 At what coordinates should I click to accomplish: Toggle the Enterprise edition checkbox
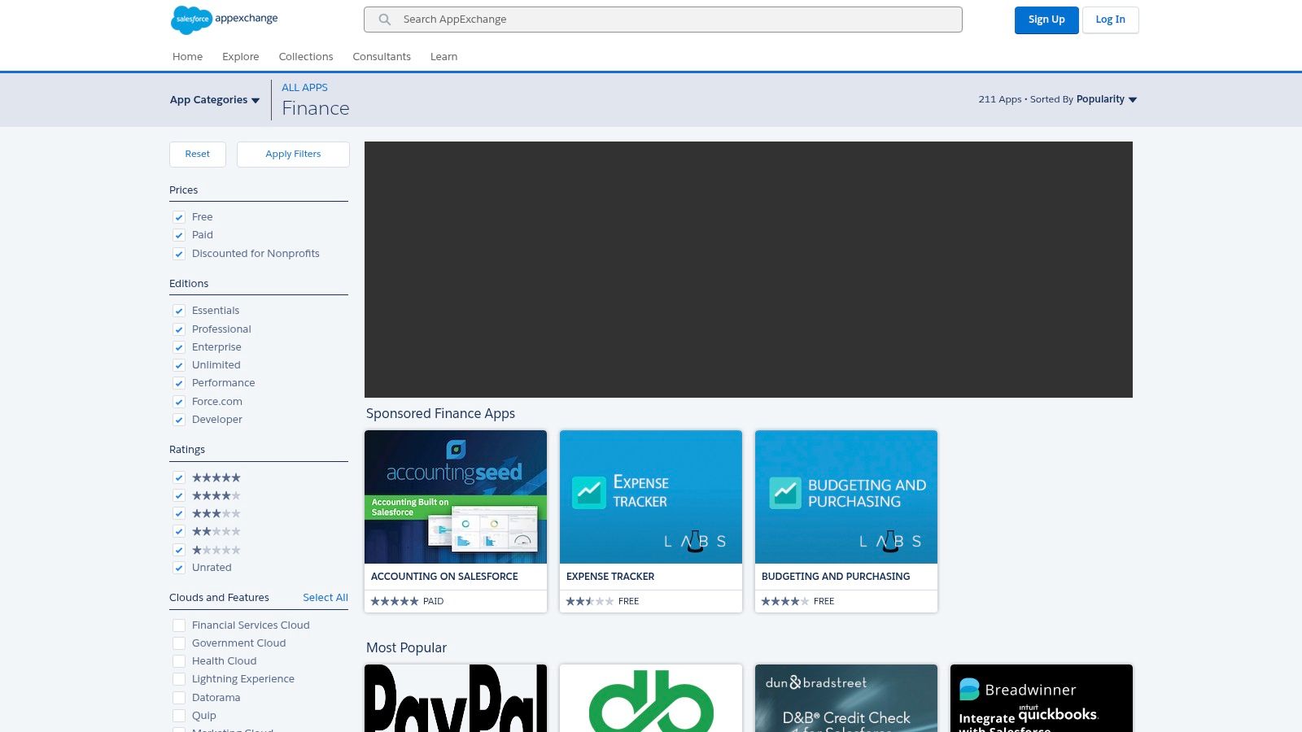click(179, 347)
